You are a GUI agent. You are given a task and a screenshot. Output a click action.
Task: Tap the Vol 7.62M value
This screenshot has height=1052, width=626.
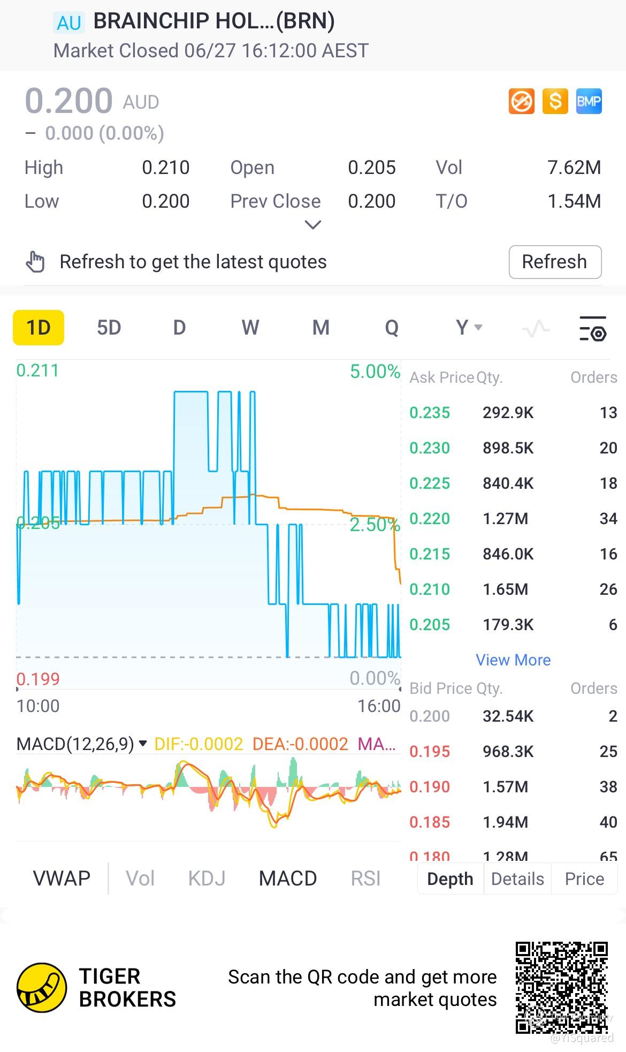(574, 168)
